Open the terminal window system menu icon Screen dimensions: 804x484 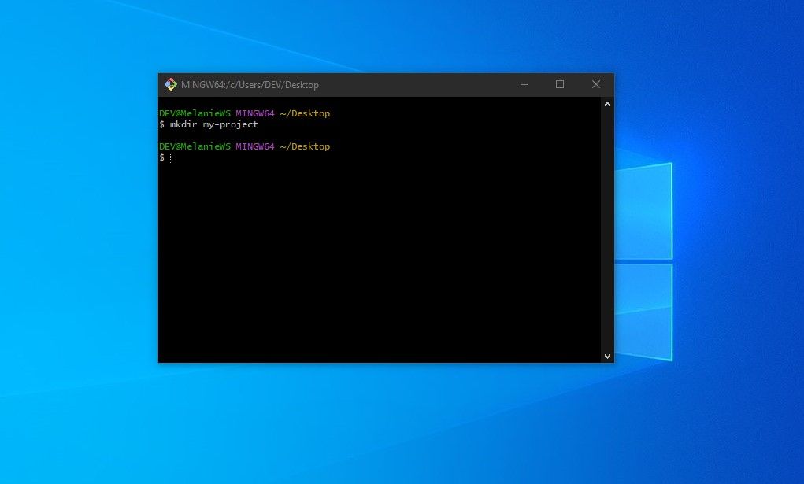click(x=170, y=84)
